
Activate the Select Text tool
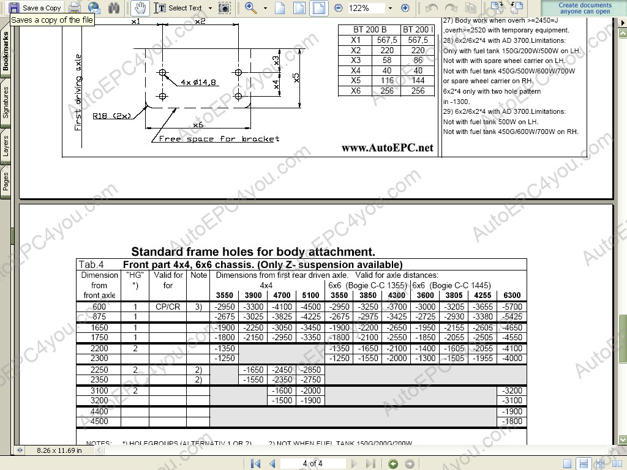point(178,8)
